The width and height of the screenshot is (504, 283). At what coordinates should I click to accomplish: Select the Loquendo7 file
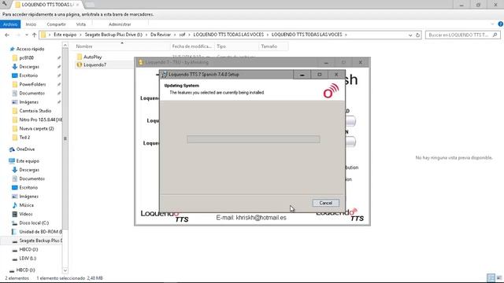click(94, 64)
